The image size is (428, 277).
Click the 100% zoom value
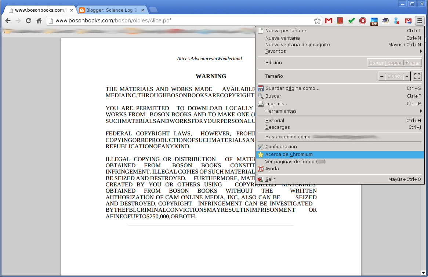click(395, 76)
